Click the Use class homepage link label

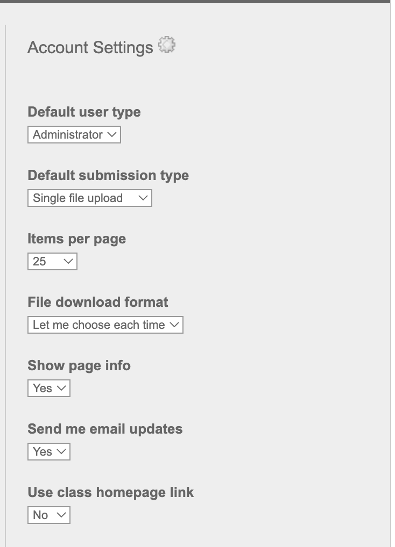tap(110, 493)
